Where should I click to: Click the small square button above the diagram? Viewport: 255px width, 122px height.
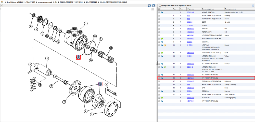pyautogui.click(x=152, y=9)
